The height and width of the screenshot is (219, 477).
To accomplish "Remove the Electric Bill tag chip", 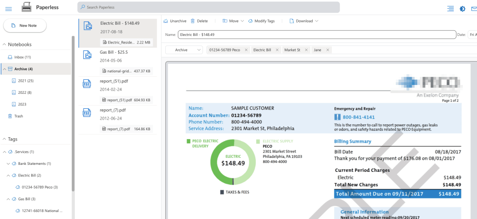I will click(x=277, y=50).
